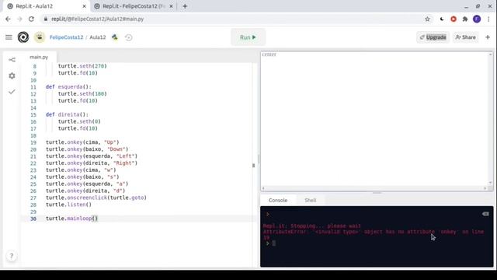Click 'def esquerda():' on line 11
The image size is (497, 280).
click(68, 86)
